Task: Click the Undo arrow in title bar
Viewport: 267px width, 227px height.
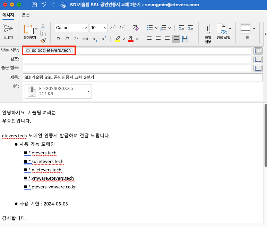Action: [x=44, y=5]
